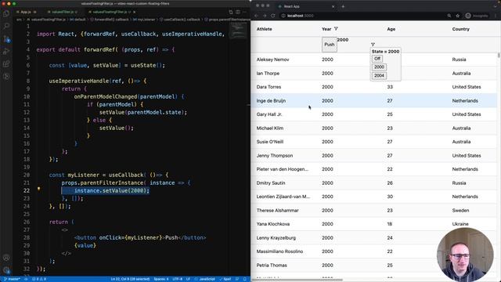Select the Inge de Bruijn row
Screen dimensions: 501x282
click(x=374, y=101)
